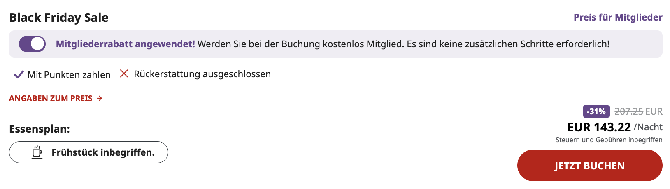
Task: Toggle the member discount switch
Action: (x=32, y=44)
